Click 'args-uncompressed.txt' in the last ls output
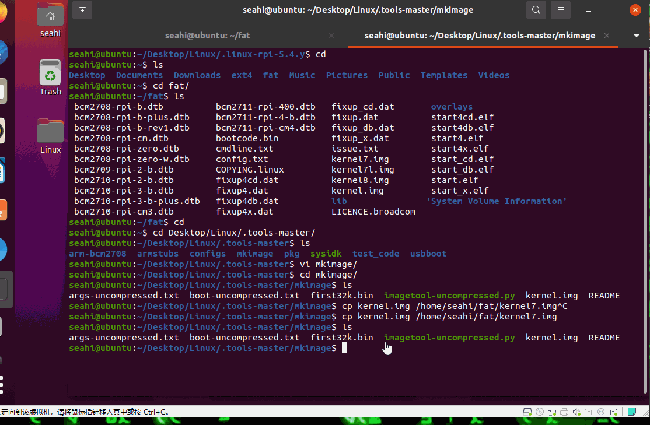 (x=124, y=337)
